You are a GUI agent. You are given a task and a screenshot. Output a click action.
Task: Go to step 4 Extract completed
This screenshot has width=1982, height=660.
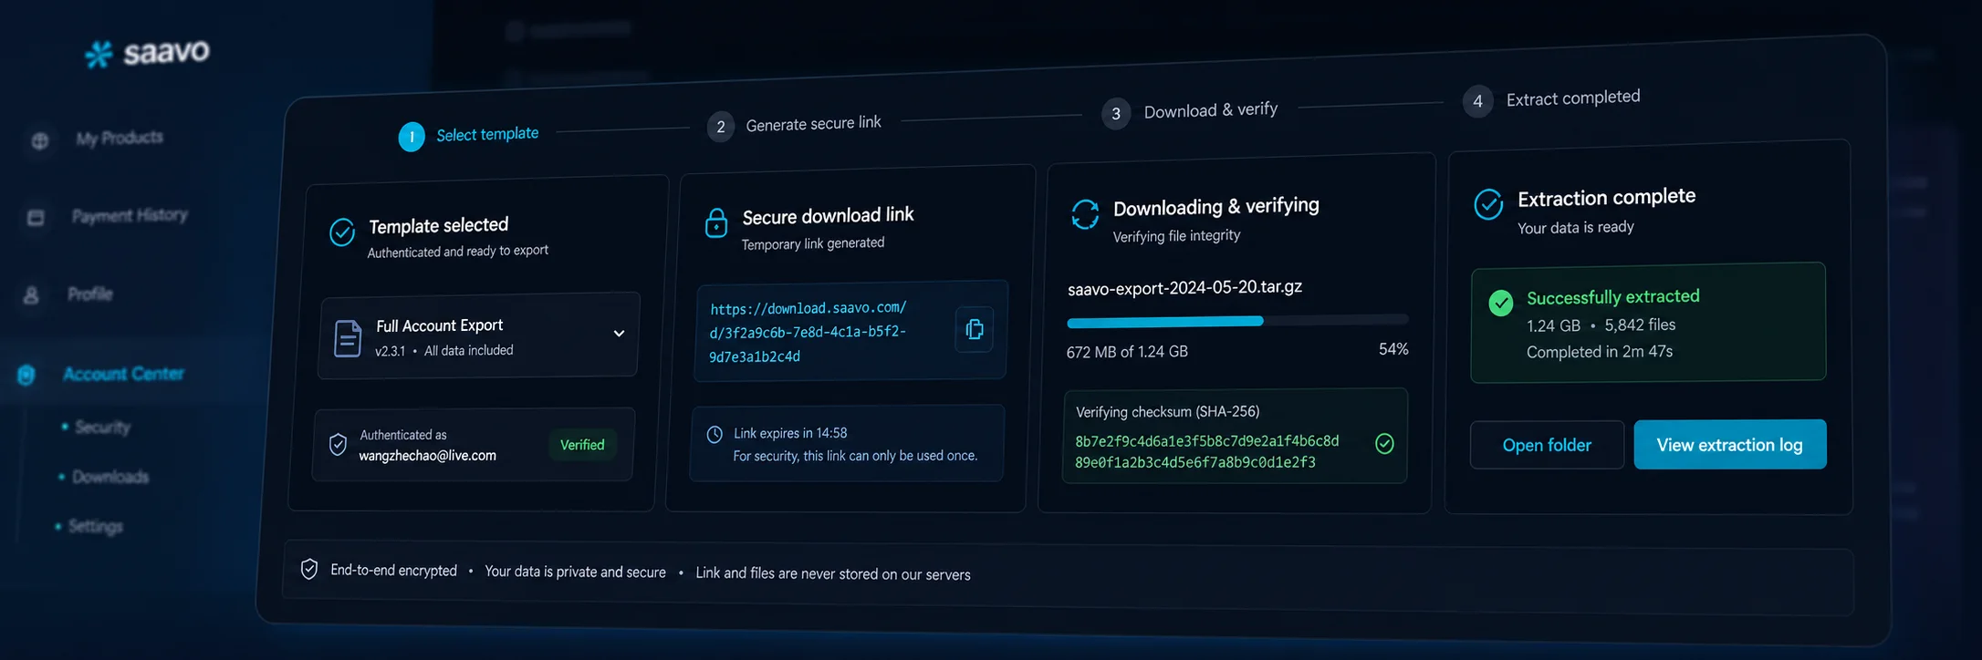click(1551, 98)
